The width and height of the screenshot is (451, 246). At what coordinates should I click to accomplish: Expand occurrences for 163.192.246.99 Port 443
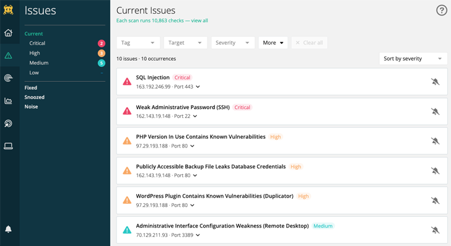pyautogui.click(x=198, y=87)
